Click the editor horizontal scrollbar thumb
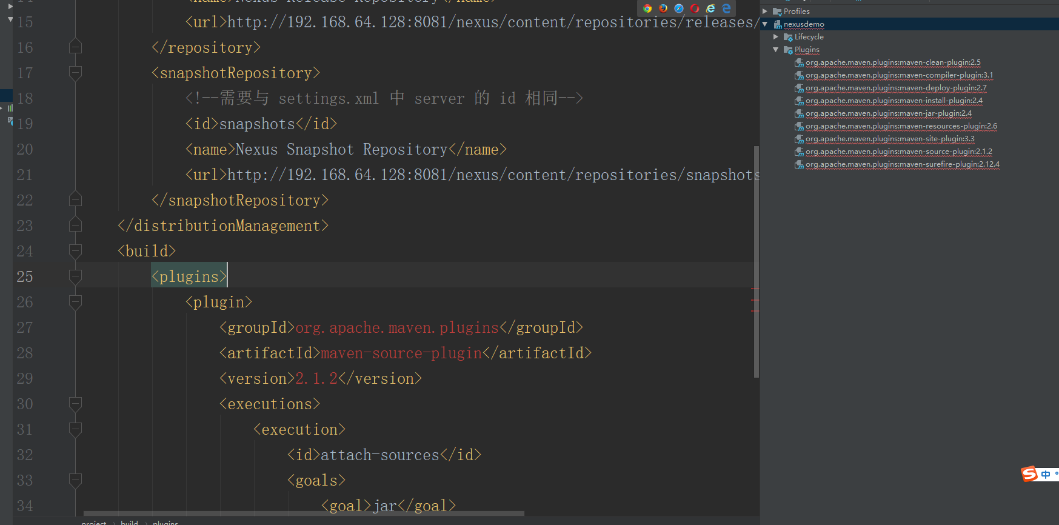This screenshot has height=525, width=1059. click(x=304, y=513)
